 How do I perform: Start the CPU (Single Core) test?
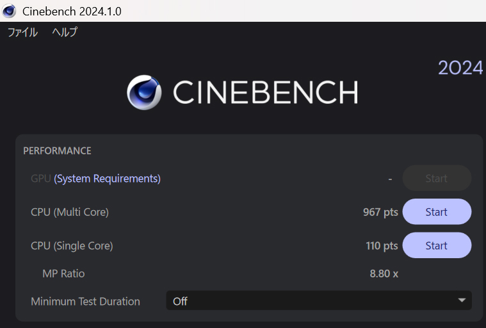[437, 245]
